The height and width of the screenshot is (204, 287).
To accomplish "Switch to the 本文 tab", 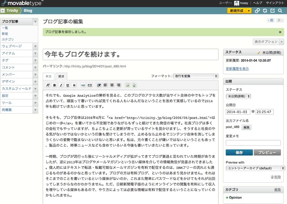I will (48, 76).
